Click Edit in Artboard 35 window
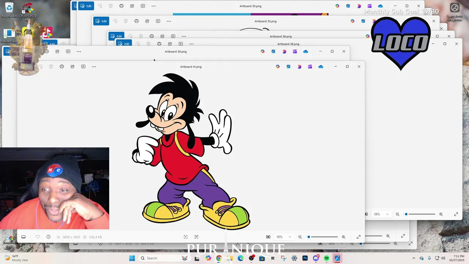Viewport: 469px width, 264px height. tap(101, 21)
